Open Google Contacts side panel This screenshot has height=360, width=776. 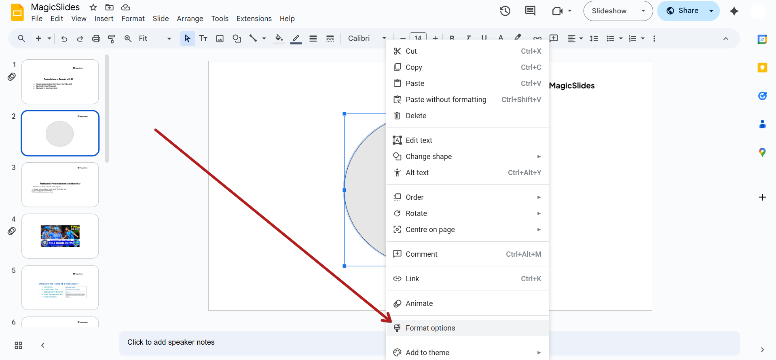762,124
